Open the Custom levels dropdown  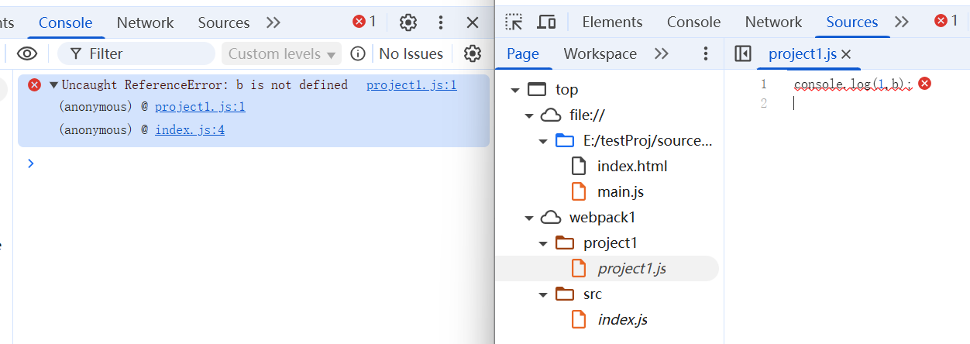tap(283, 53)
